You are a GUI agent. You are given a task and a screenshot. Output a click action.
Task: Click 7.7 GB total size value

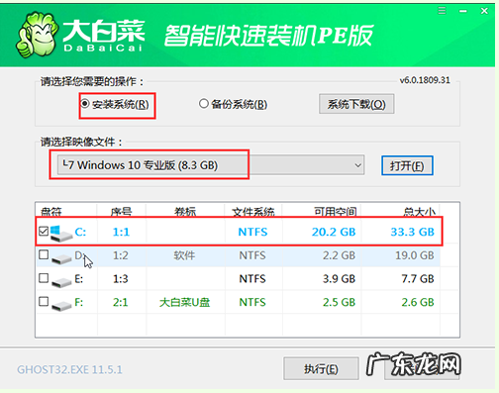pyautogui.click(x=418, y=279)
